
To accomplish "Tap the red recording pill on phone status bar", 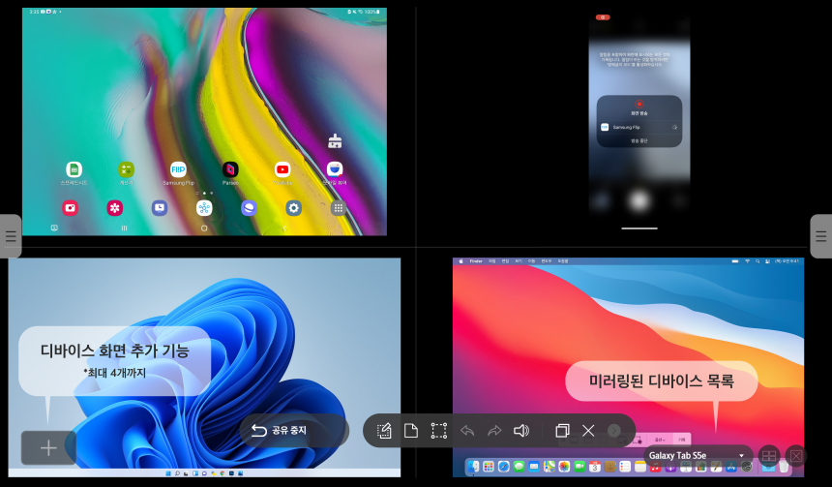I will (x=603, y=17).
